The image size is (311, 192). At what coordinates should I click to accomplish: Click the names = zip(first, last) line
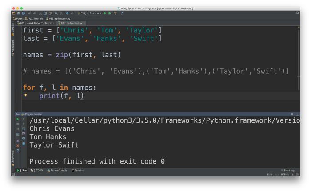[x=72, y=55]
